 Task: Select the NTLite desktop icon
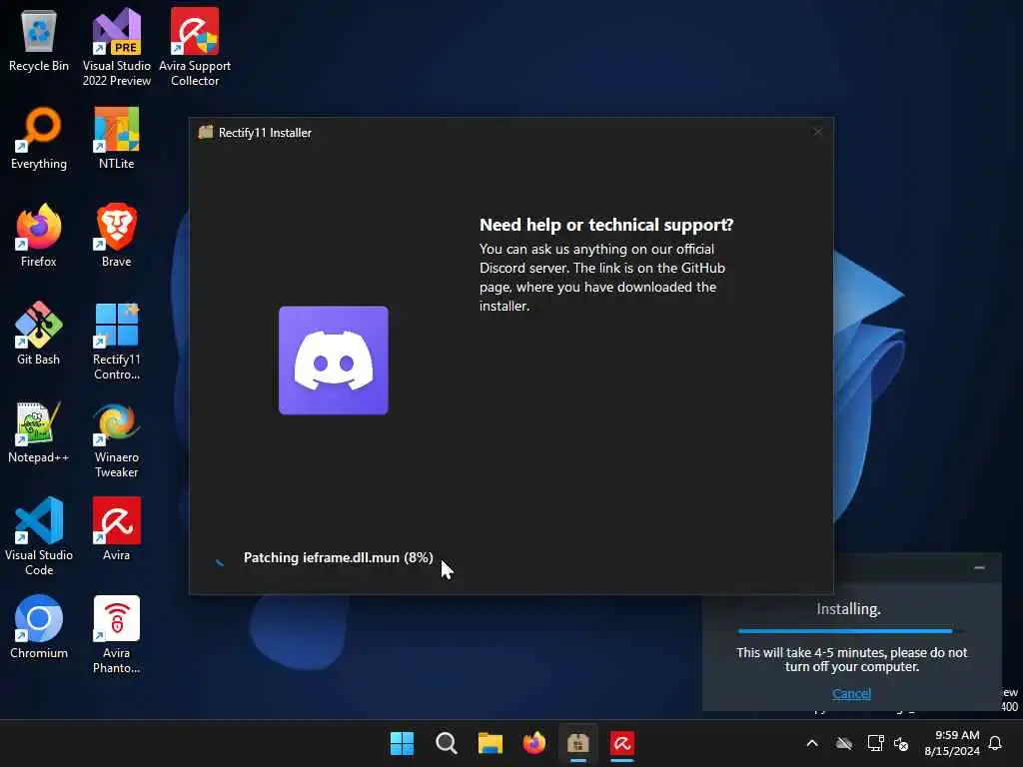click(x=116, y=138)
